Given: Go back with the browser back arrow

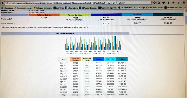Looking at the screenshot, I should 3,3.
